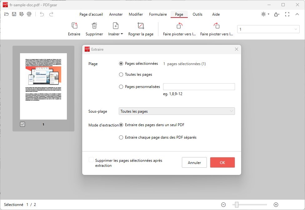Image resolution: width=305 pixels, height=210 pixels.
Task: Switch to the Annoter tab
Action: [x=116, y=14]
